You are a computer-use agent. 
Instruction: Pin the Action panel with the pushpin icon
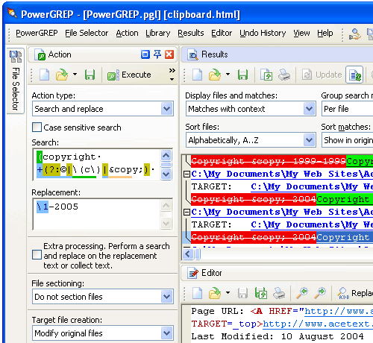(157, 54)
